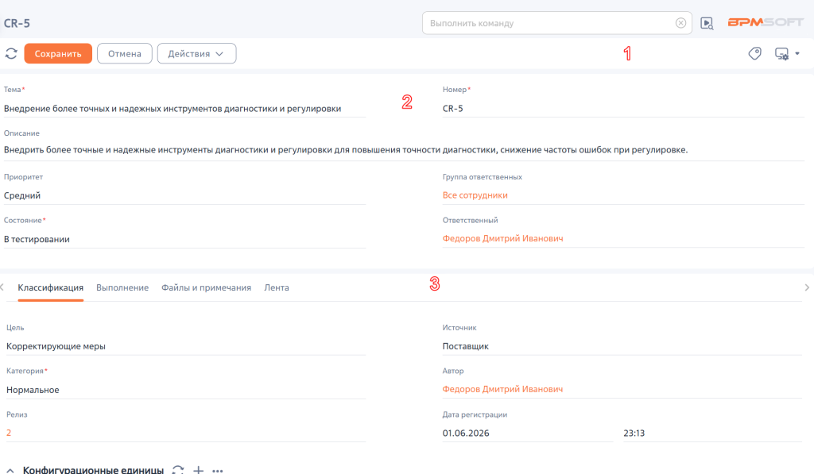The image size is (814, 474).
Task: Open the page designer settings icon
Action: [782, 53]
